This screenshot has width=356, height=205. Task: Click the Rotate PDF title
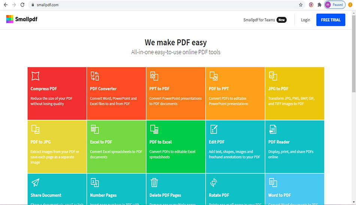point(219,195)
